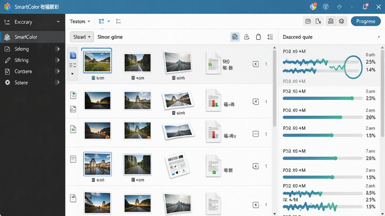Click the back arrow box in fourth row

coord(256,166)
